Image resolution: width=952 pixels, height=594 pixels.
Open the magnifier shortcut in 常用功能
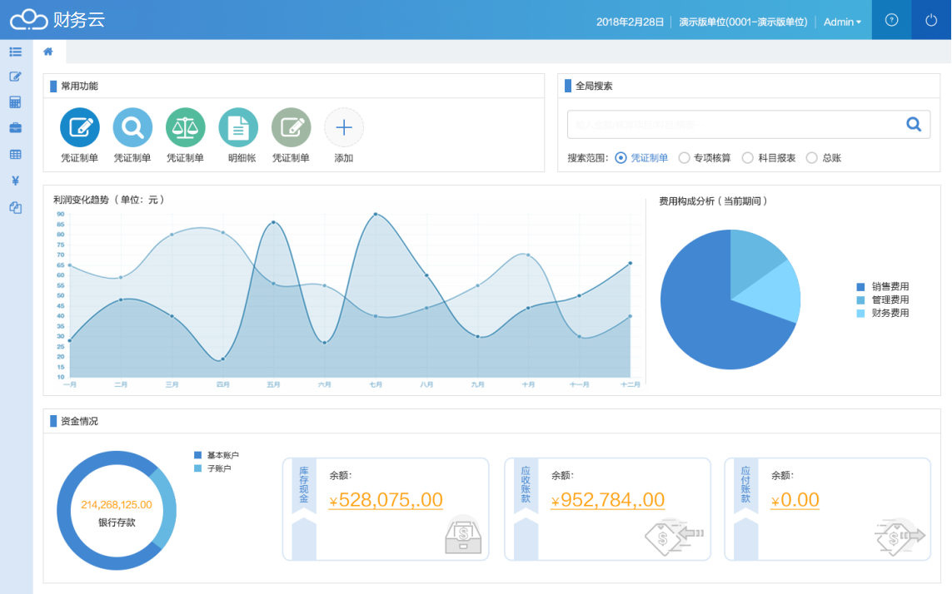click(x=132, y=127)
